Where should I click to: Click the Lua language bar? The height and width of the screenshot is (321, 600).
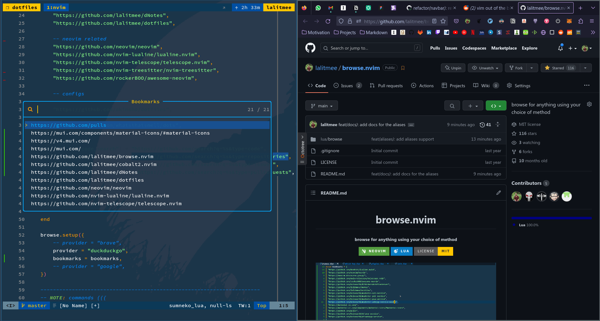[x=551, y=218]
